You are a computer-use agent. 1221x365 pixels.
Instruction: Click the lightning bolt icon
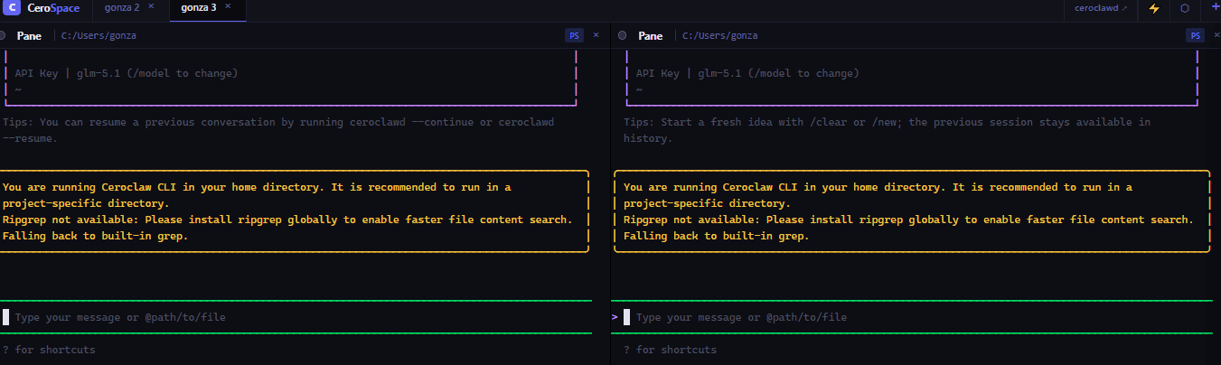click(1153, 8)
